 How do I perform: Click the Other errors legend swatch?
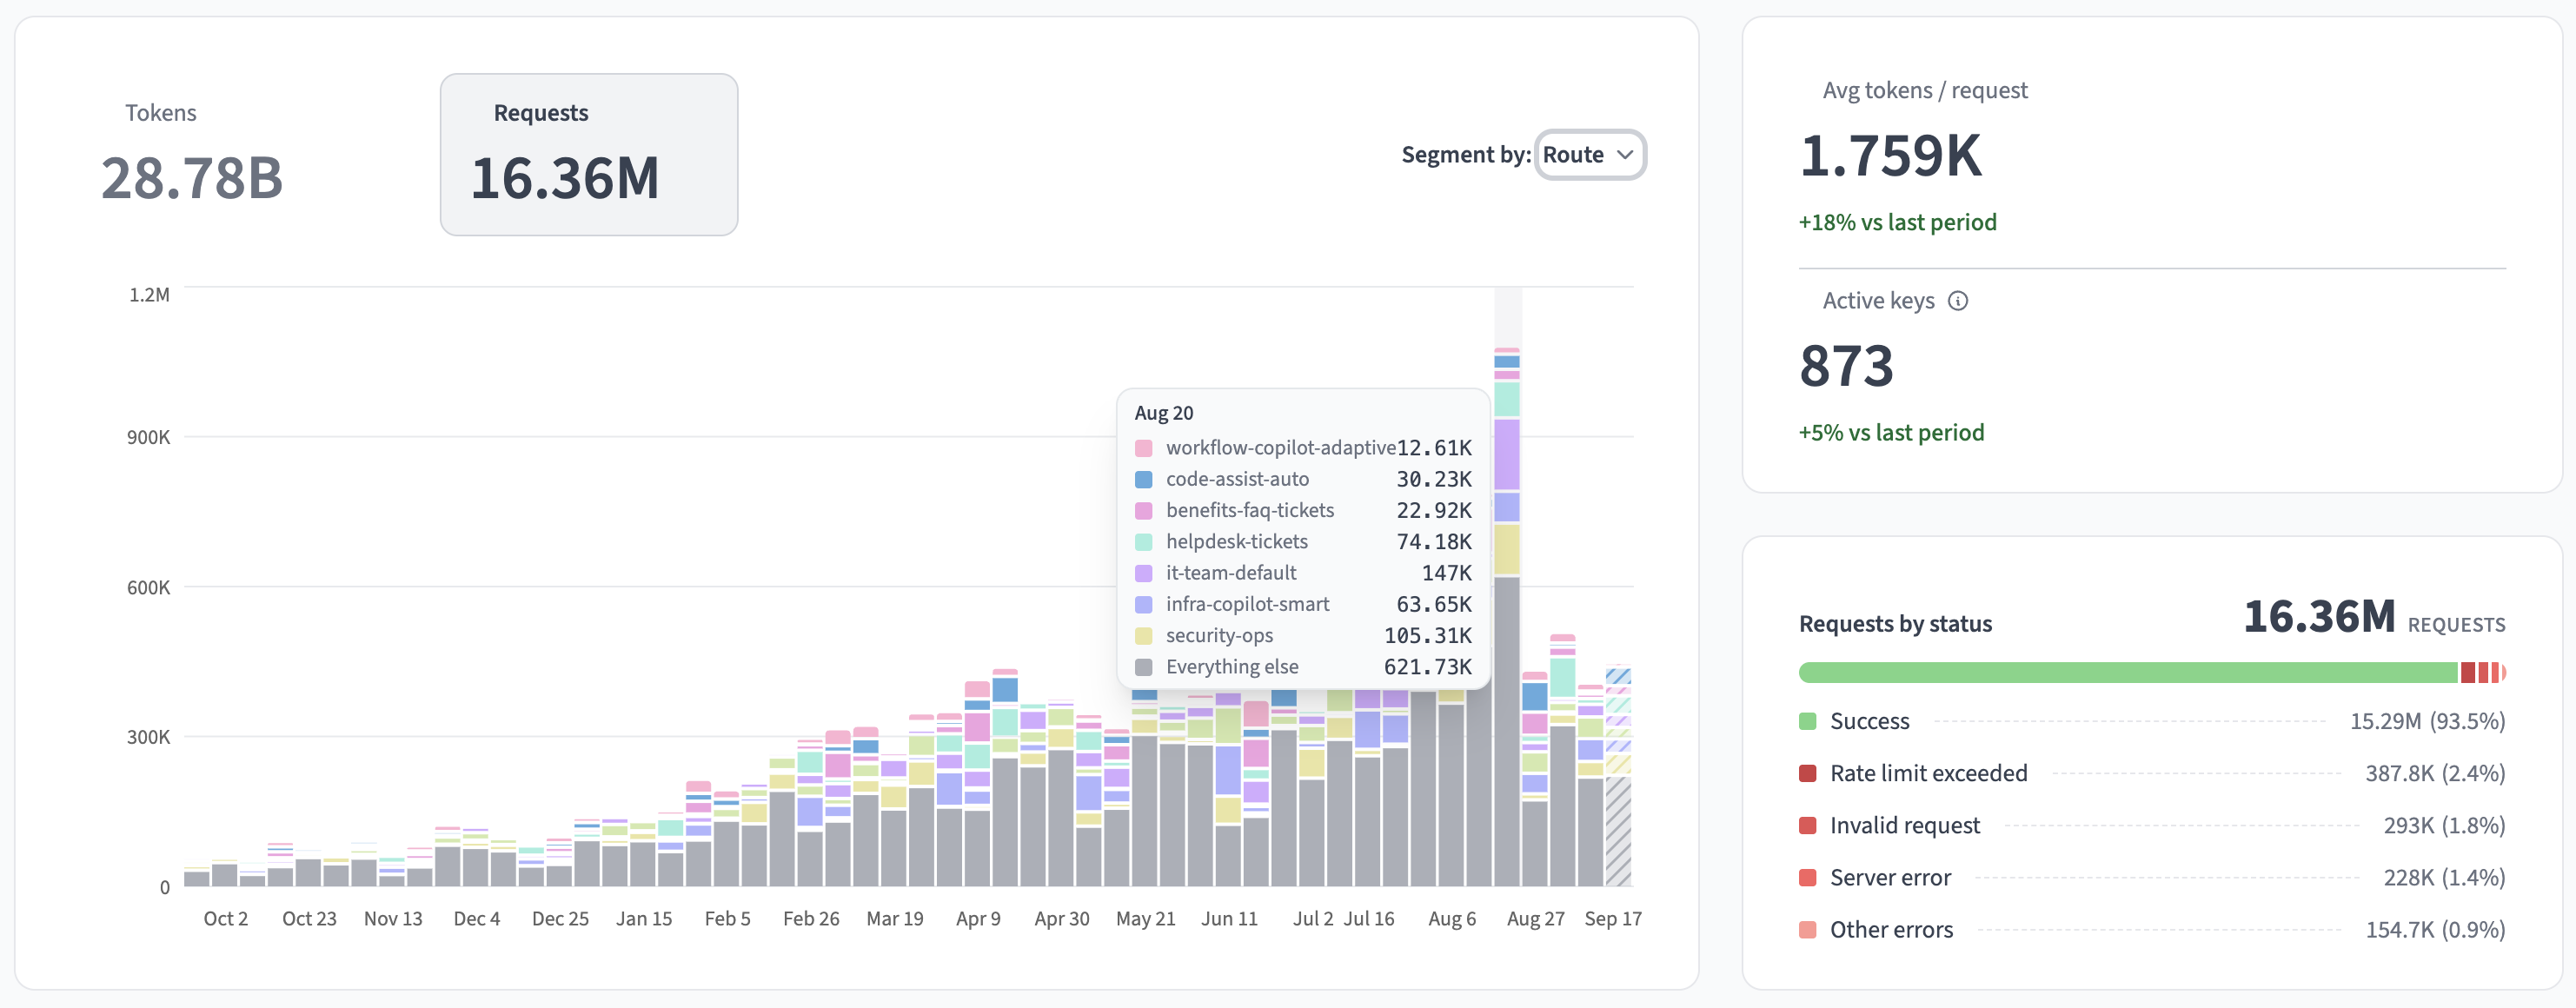1807,929
